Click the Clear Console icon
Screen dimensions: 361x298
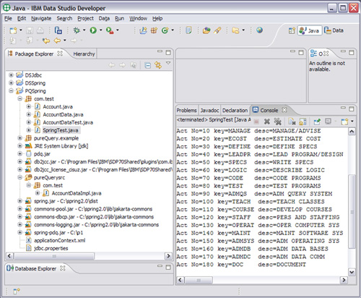(x=292, y=122)
